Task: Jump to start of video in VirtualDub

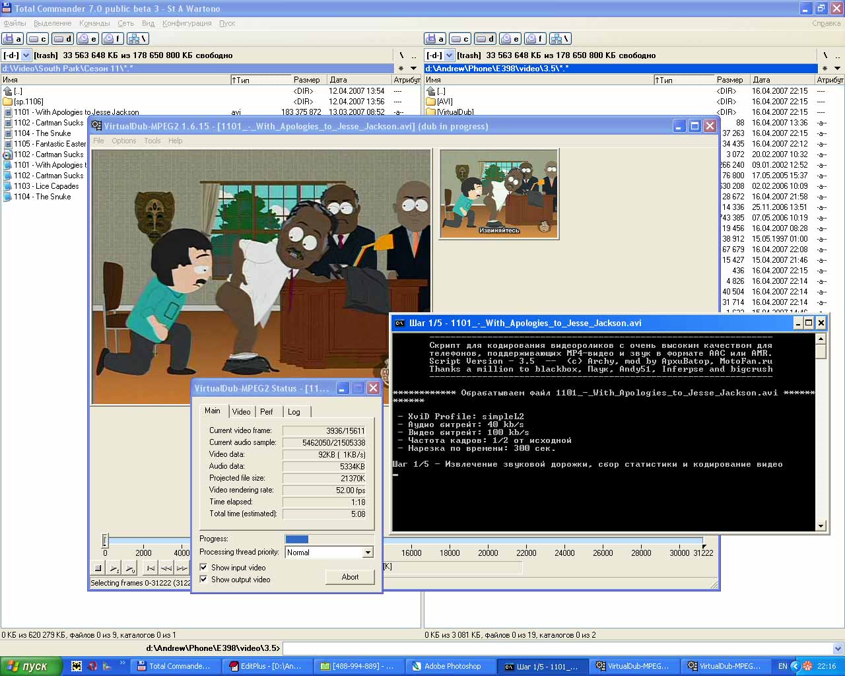Action: (151, 568)
